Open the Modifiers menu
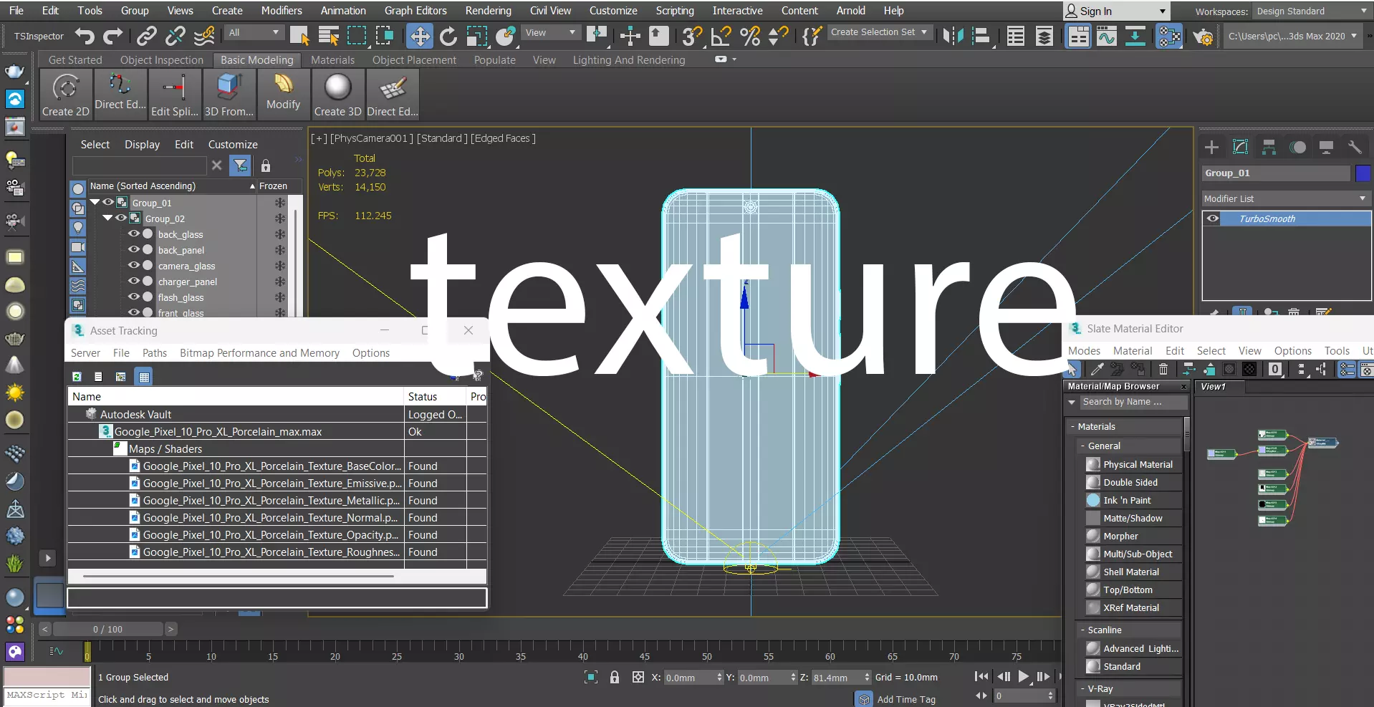This screenshot has width=1374, height=707. (282, 11)
